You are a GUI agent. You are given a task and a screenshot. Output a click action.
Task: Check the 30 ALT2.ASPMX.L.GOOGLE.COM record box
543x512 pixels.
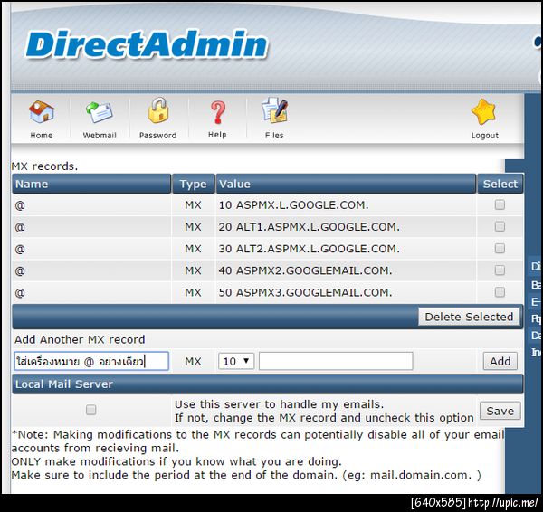coord(500,248)
